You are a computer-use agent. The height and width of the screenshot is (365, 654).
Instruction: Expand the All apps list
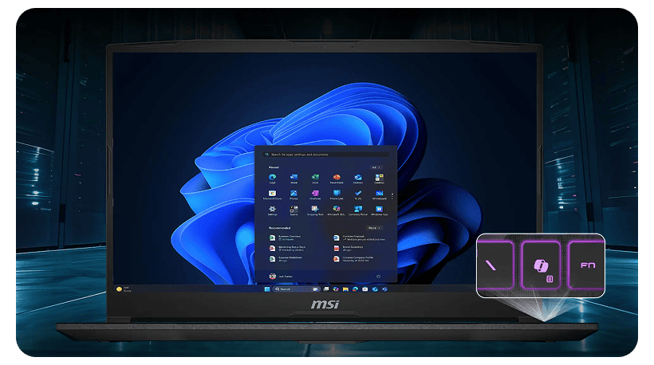tap(375, 167)
